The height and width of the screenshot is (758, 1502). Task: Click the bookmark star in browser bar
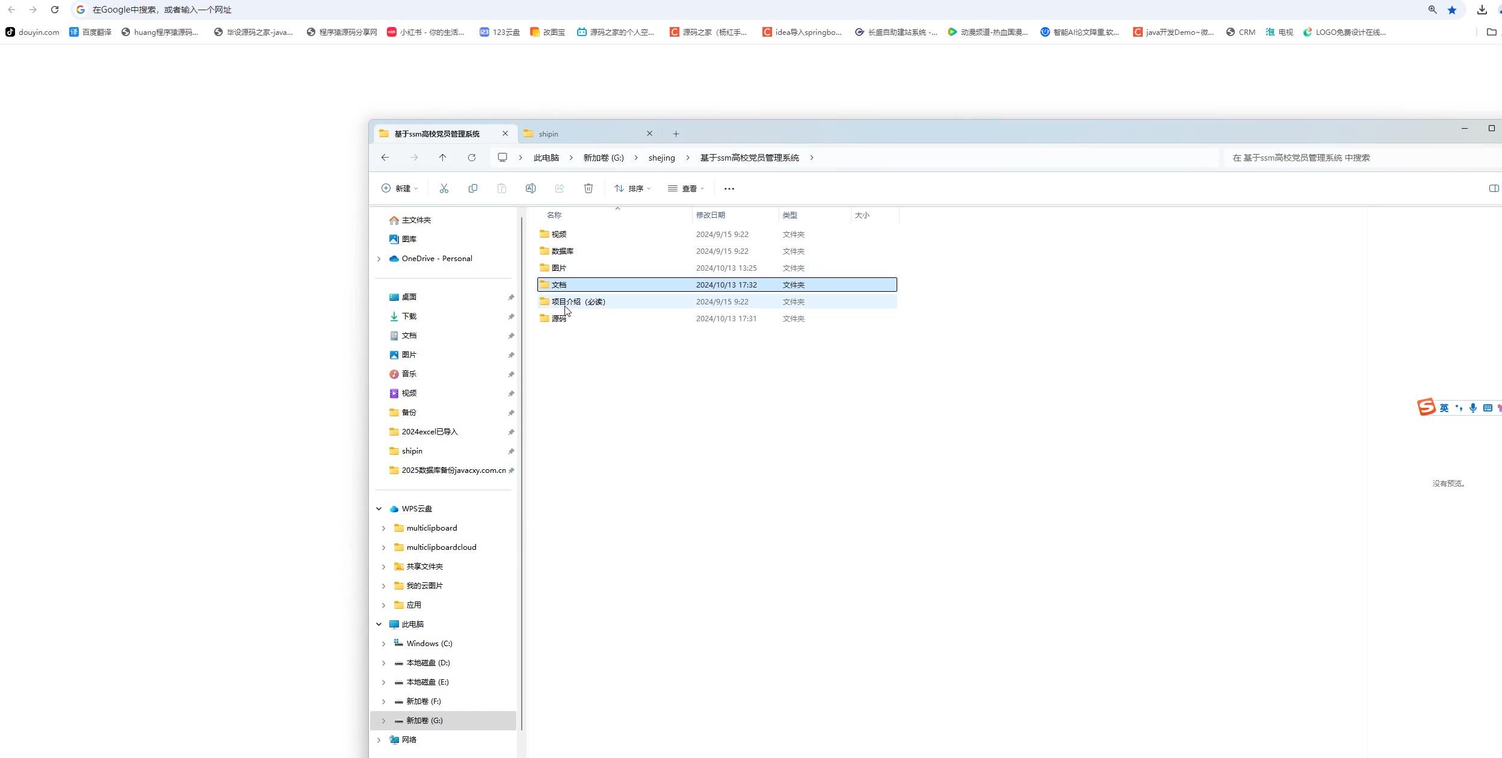[x=1452, y=10]
